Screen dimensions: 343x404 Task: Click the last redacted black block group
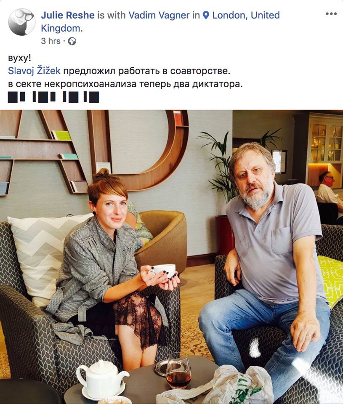[91, 97]
